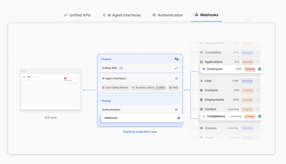Click the Assessments list icon
286x164 pixels.
click(x=201, y=43)
